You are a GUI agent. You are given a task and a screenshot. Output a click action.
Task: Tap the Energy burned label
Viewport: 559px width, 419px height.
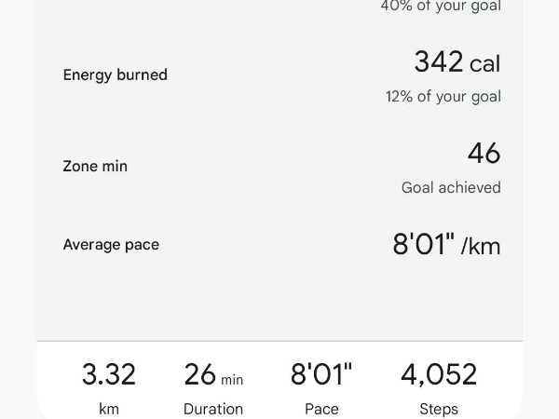(115, 75)
